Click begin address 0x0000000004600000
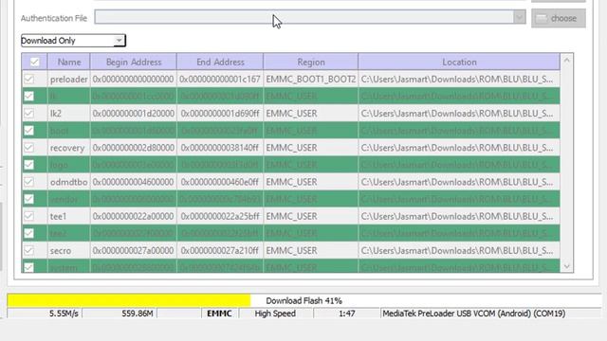Viewport: 607px width, 341px height. [x=134, y=182]
